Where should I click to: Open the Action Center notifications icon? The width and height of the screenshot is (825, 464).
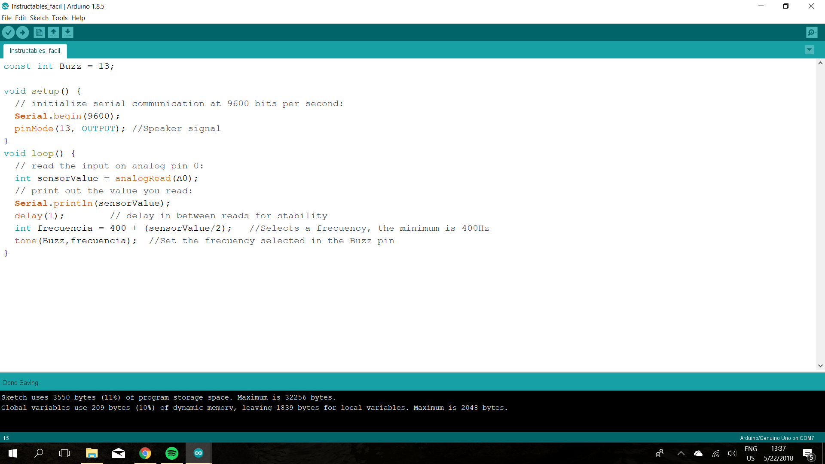coord(808,453)
